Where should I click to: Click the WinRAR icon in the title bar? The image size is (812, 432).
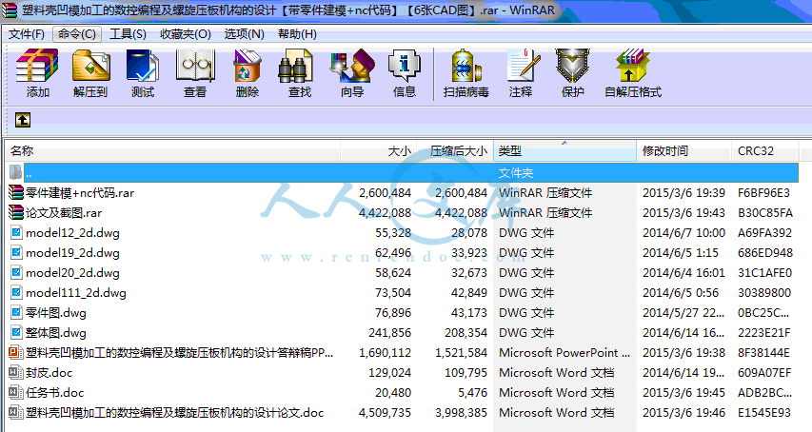pos(10,10)
